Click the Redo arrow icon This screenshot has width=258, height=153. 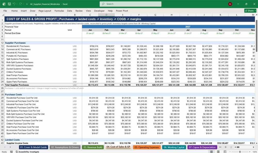(x=20, y=4)
